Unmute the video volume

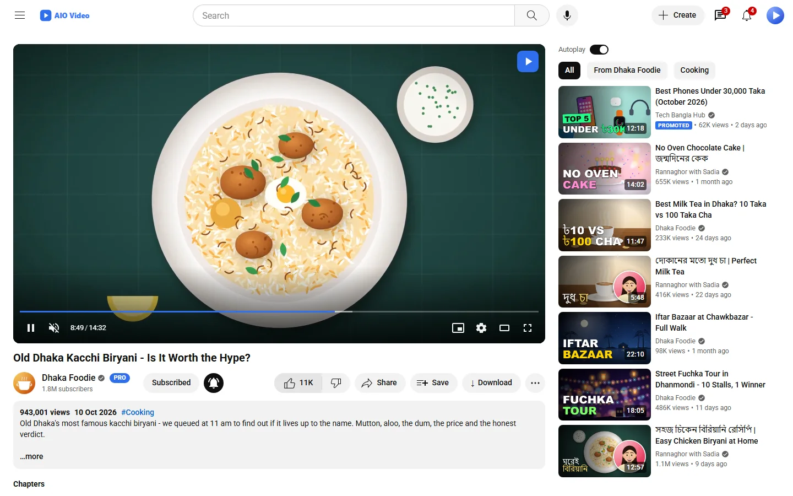click(x=54, y=328)
